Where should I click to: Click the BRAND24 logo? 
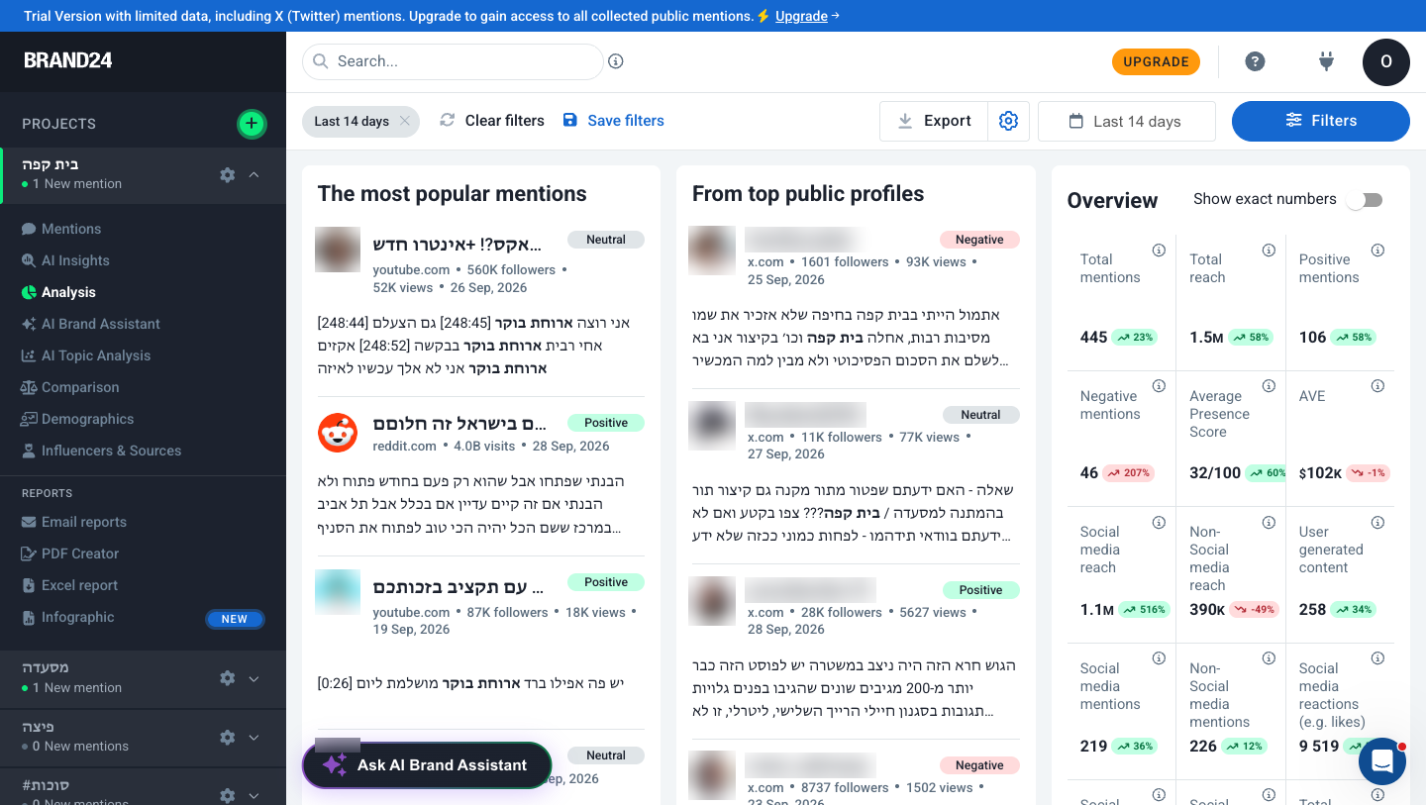point(68,60)
